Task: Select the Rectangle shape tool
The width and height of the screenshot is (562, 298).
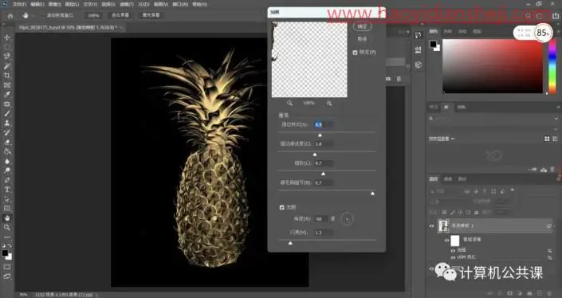Action: 7,209
